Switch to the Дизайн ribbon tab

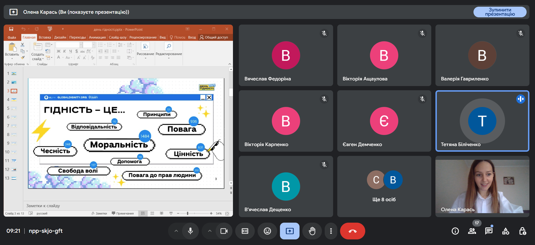pos(60,37)
